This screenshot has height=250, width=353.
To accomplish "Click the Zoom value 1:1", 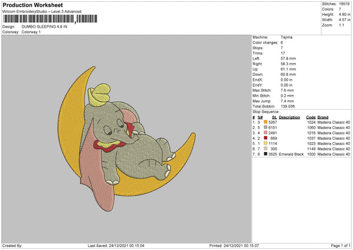I will pyautogui.click(x=341, y=25).
